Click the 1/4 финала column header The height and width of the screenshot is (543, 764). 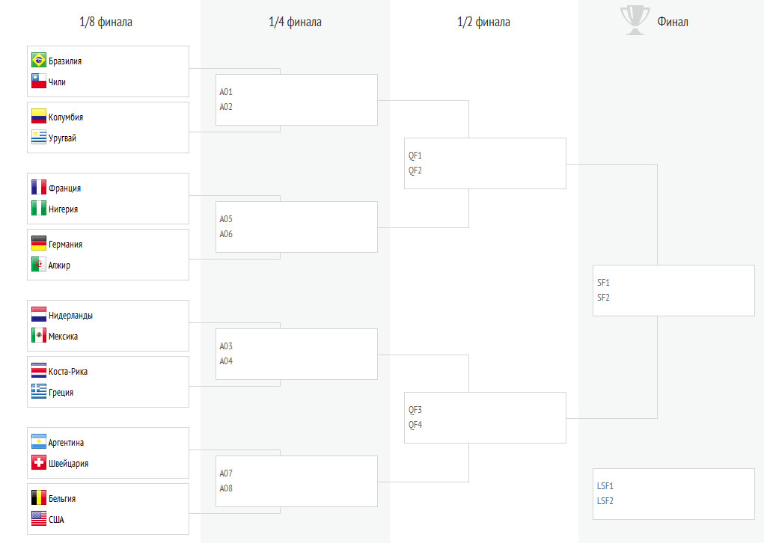296,22
